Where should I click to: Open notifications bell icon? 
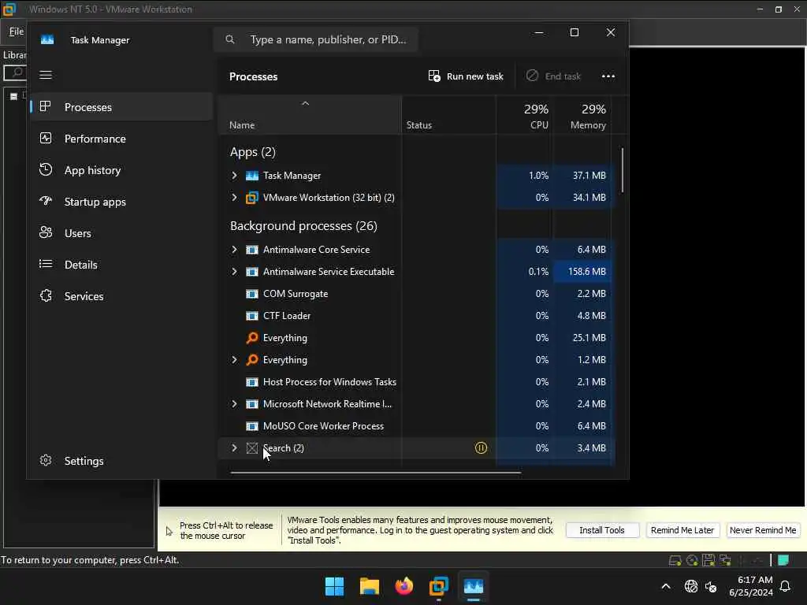[785, 586]
